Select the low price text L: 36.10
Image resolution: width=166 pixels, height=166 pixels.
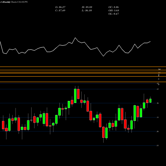[87, 11]
